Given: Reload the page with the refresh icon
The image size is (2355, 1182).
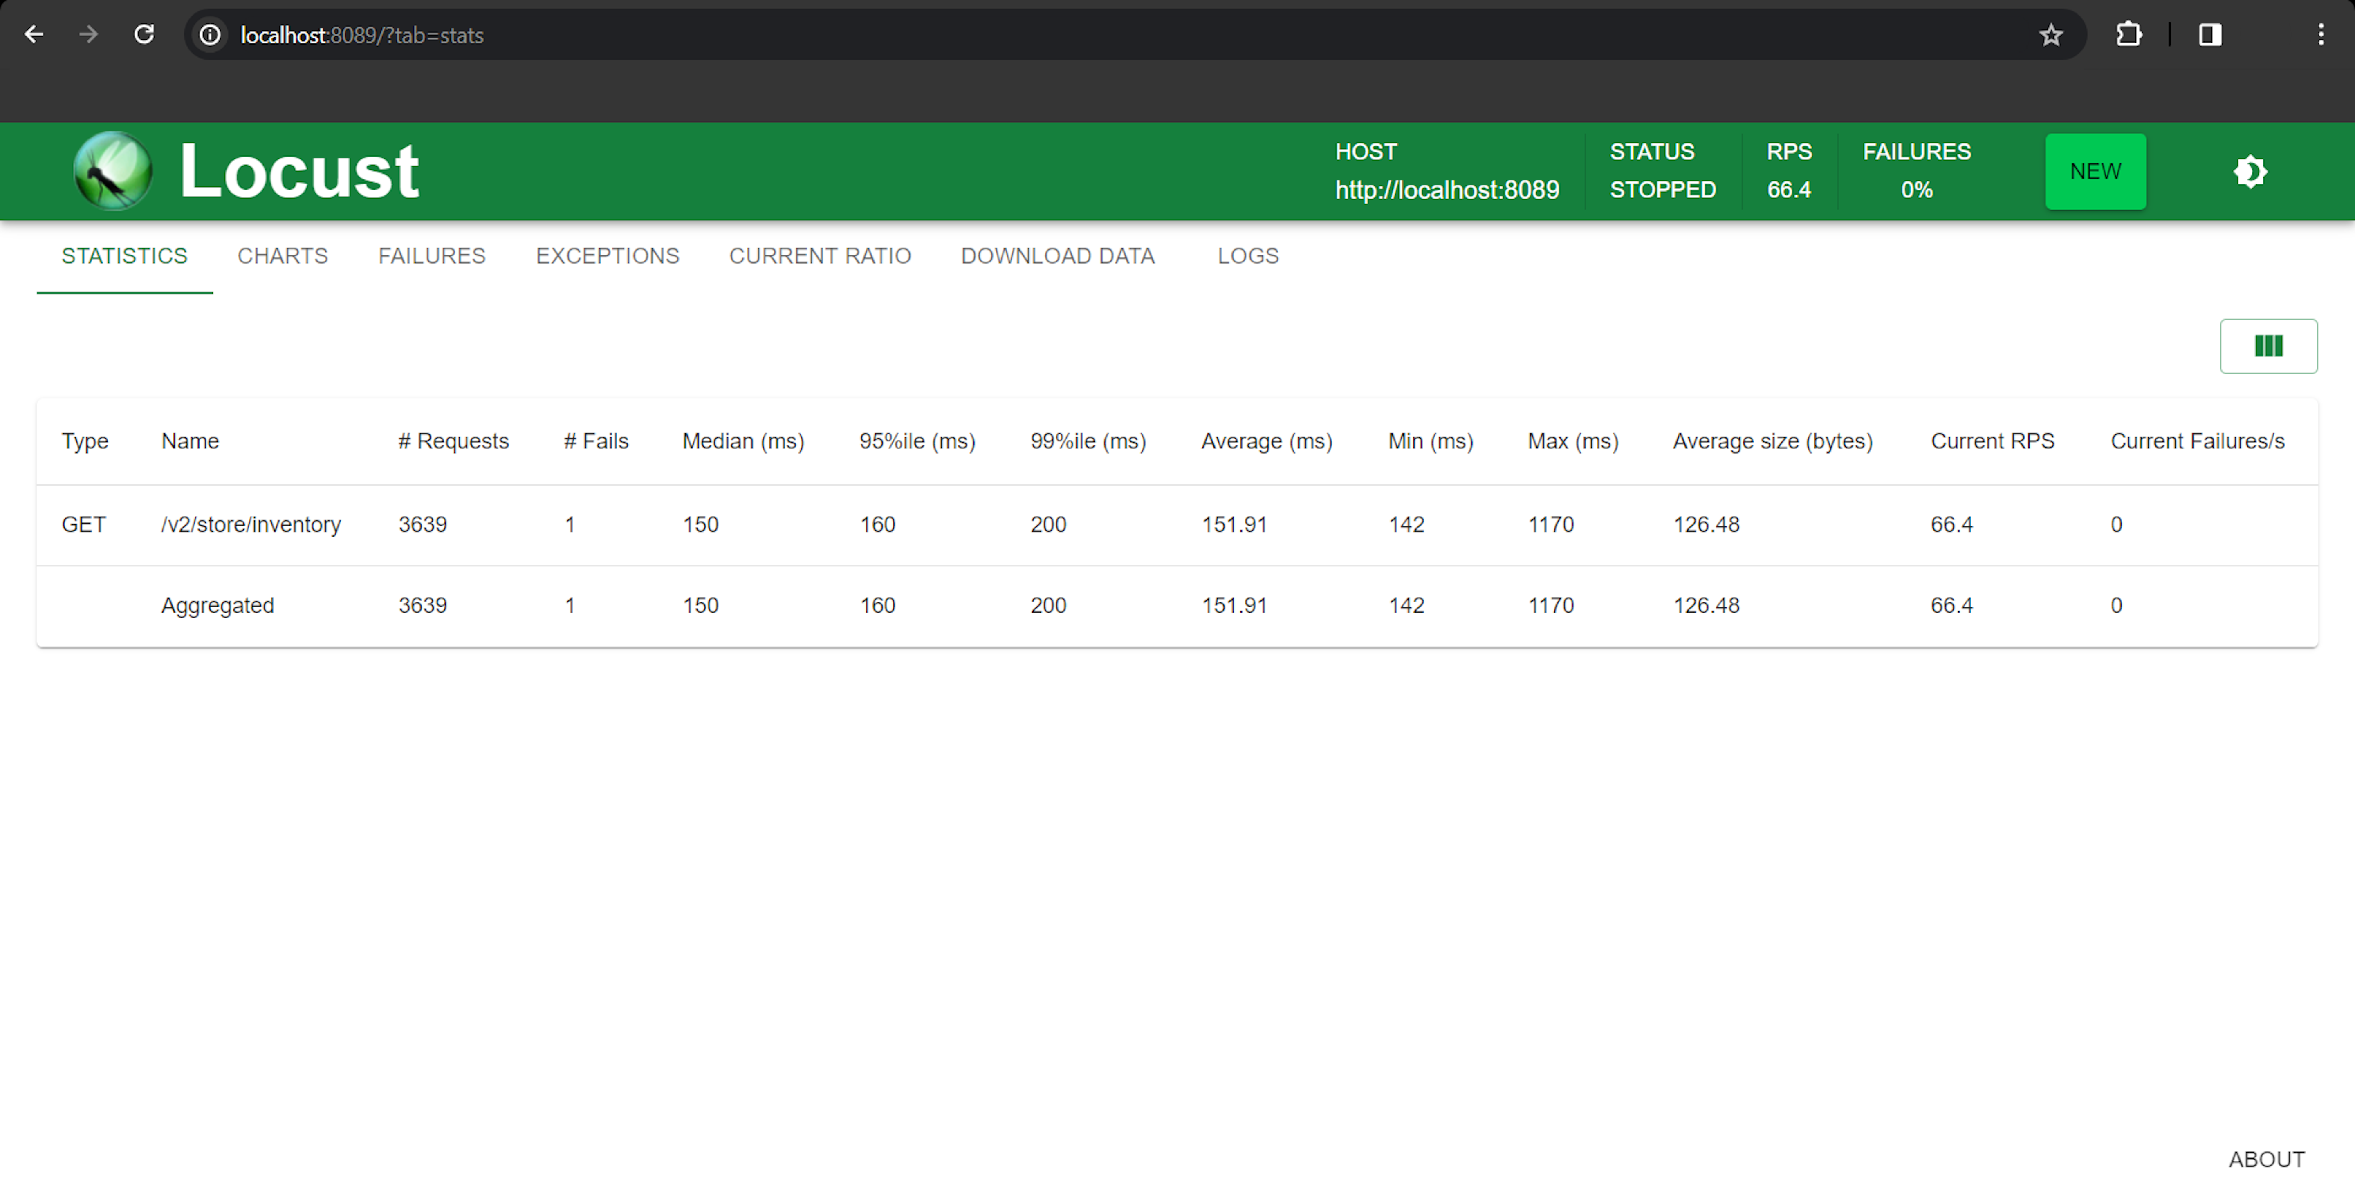Looking at the screenshot, I should pyautogui.click(x=144, y=35).
